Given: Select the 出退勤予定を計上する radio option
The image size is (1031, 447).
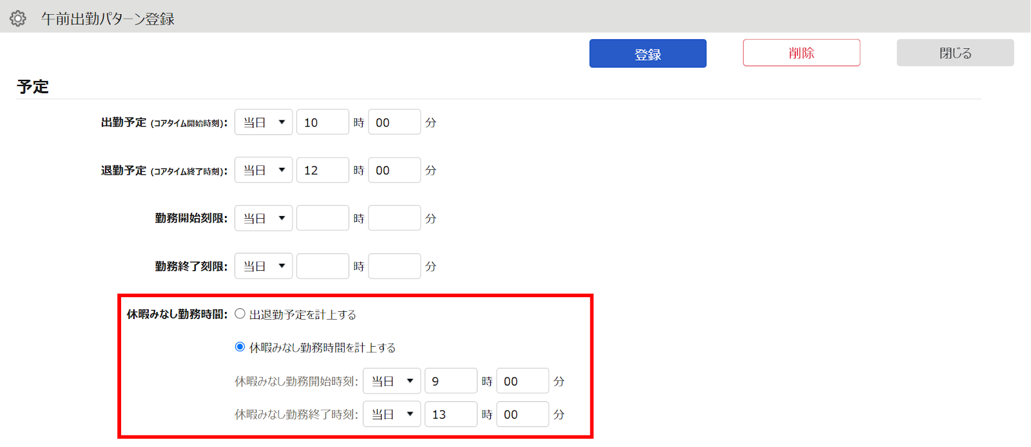Looking at the screenshot, I should [240, 314].
